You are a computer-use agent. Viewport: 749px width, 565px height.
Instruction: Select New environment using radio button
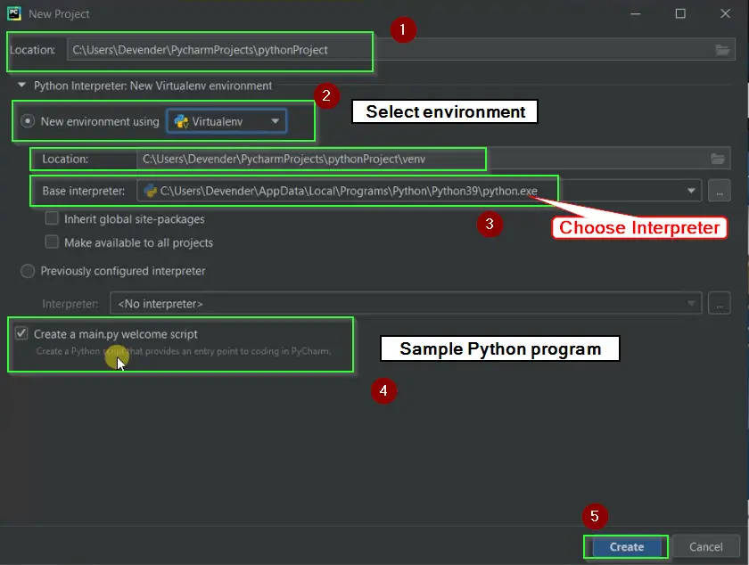pos(28,121)
